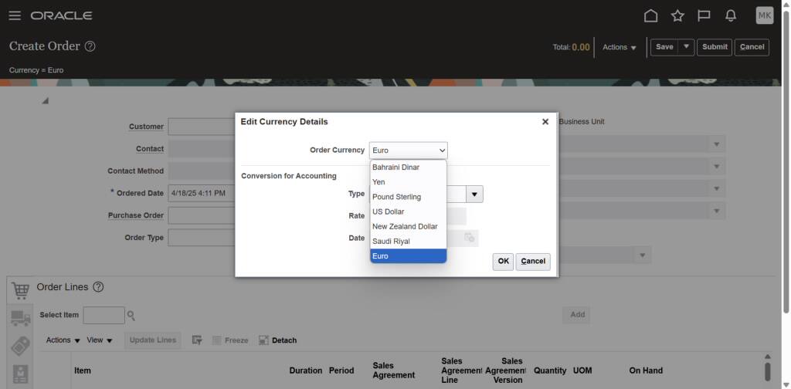
Task: Click Cancel in the currency dialog
Action: [533, 262]
